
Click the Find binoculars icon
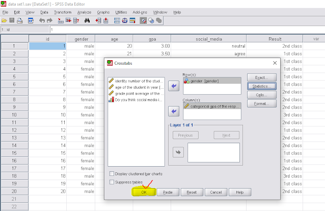click(87, 20)
